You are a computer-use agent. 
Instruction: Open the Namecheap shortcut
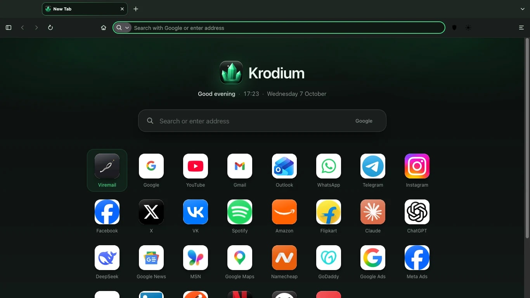point(284,262)
